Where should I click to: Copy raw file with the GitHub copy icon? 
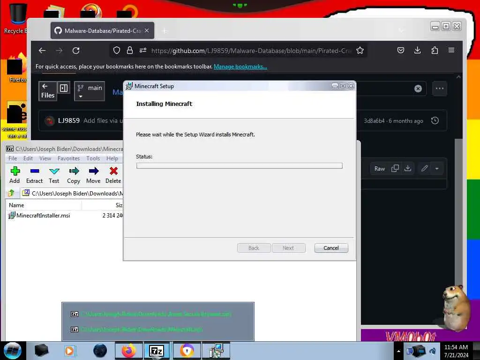395,168
